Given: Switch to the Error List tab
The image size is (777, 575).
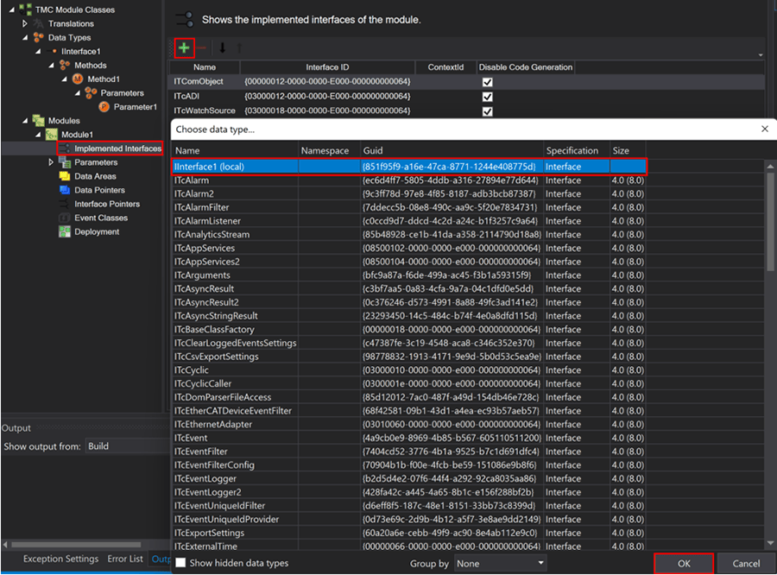Looking at the screenshot, I should pos(125,559).
